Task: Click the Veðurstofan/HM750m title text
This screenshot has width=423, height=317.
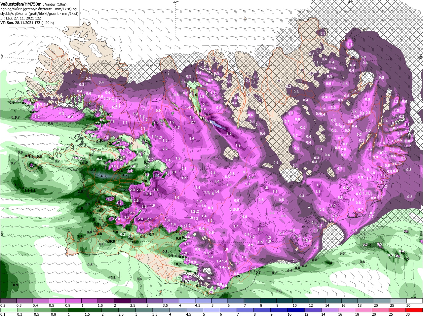Action: (21, 4)
